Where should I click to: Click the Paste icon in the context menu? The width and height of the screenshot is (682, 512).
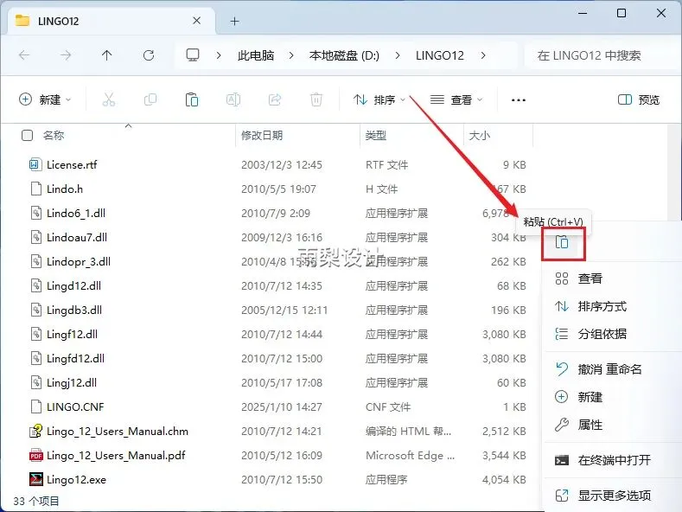tap(562, 242)
